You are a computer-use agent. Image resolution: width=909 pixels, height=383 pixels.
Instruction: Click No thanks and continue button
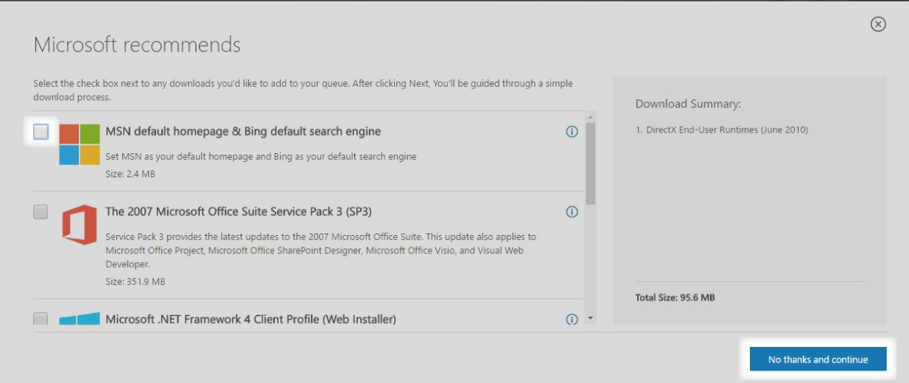818,359
